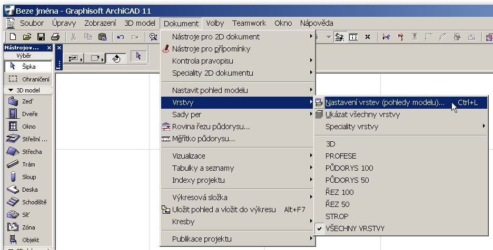Select ŘEZ 50 layer combination
Image resolution: width=493 pixels, height=250 pixels.
click(x=401, y=204)
